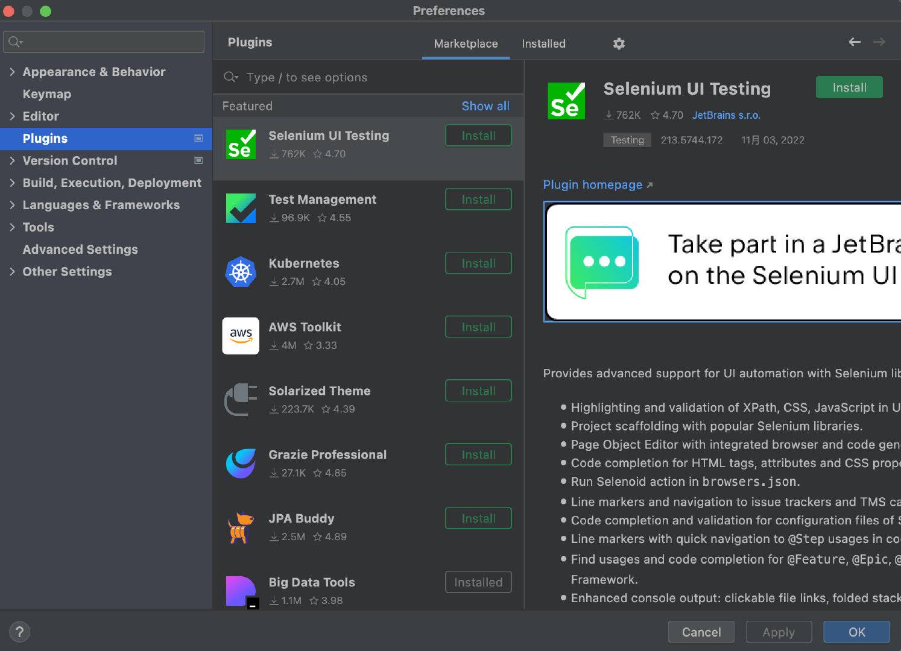This screenshot has width=901, height=651.
Task: Click the JPA Buddy dog icon
Action: tap(241, 527)
